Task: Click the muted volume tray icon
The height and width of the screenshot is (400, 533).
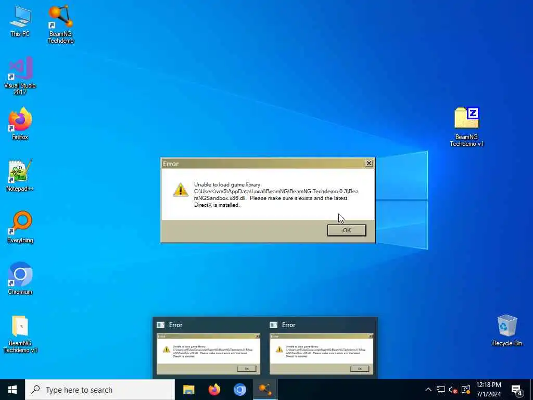Action: (x=453, y=390)
